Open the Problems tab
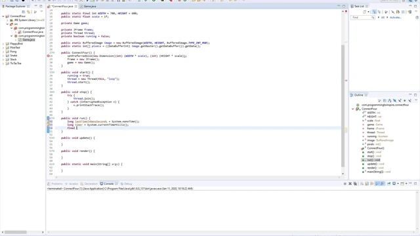Image resolution: width=420 pixels, height=236 pixels. [x=55, y=184]
